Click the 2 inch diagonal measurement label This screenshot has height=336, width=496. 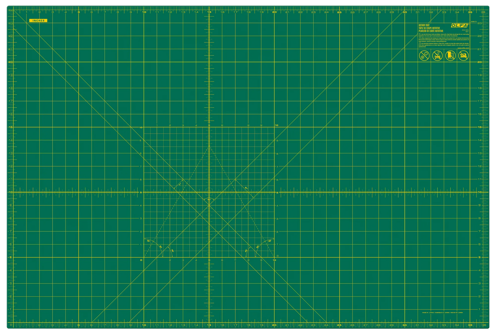pos(246,188)
